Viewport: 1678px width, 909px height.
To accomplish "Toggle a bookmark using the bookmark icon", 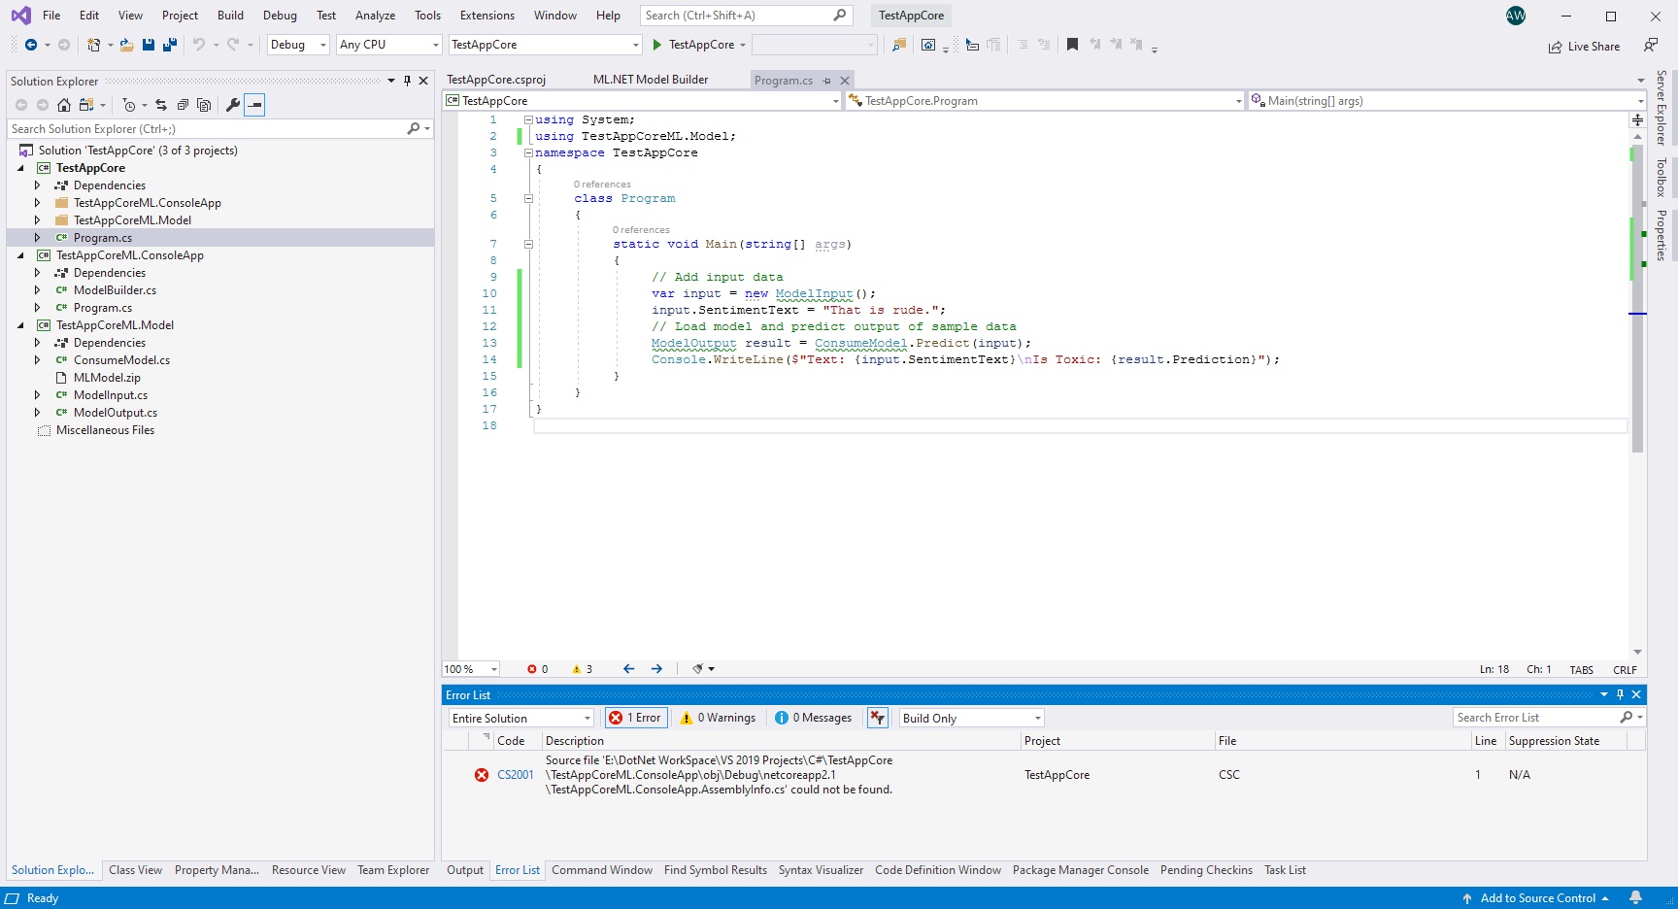I will click(x=1072, y=45).
